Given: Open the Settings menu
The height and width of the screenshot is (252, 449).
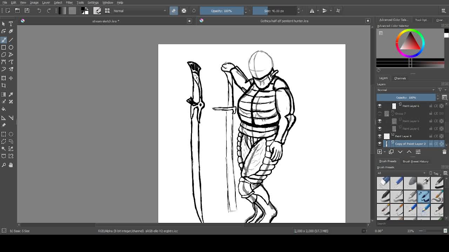Looking at the screenshot, I should (93, 2).
